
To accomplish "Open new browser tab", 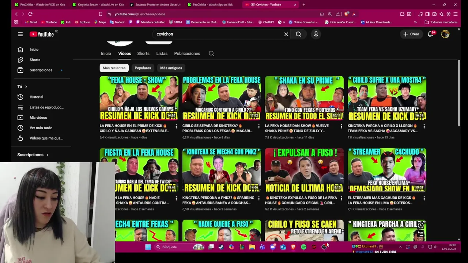I will tap(304, 5).
